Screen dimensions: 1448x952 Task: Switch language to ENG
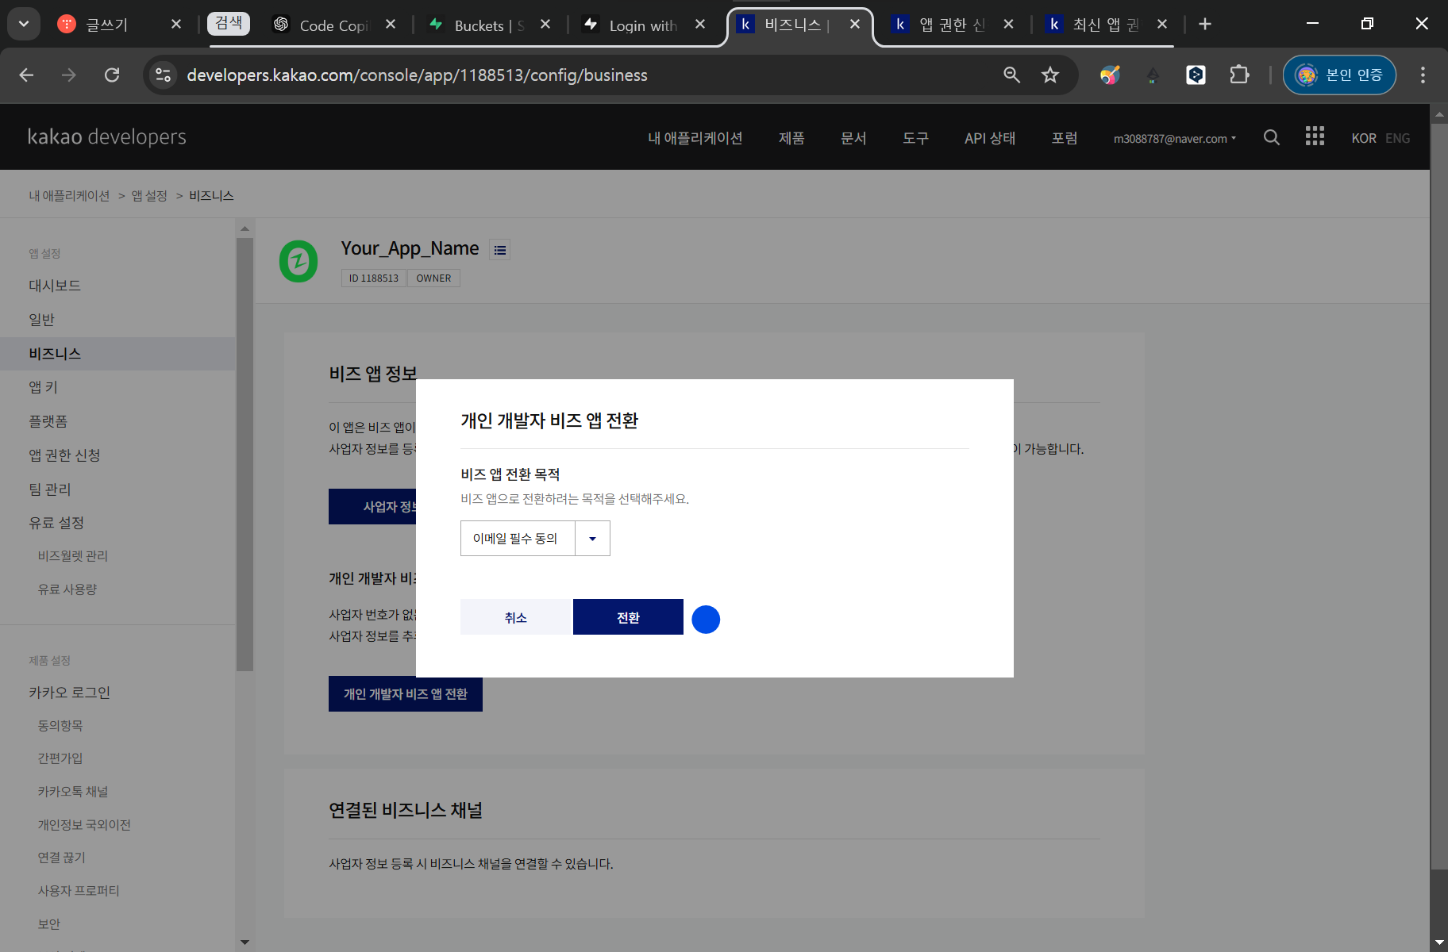click(1397, 138)
